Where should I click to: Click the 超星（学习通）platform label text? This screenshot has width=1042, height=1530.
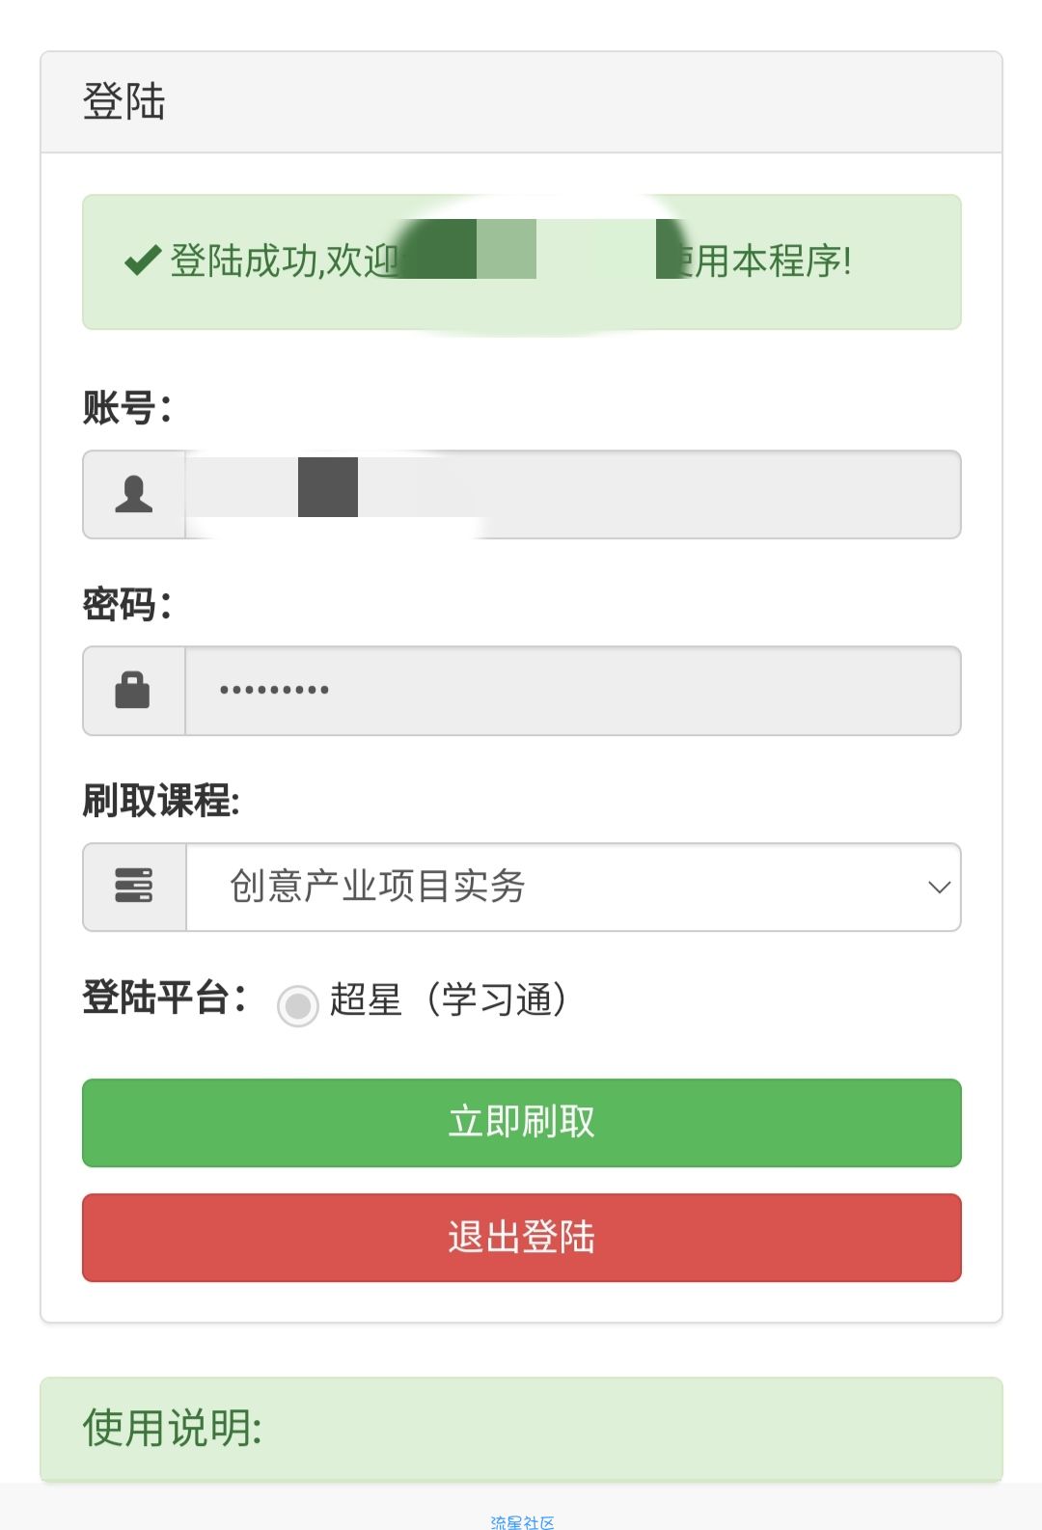click(x=449, y=1000)
